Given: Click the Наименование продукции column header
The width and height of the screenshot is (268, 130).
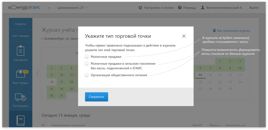Looking at the screenshot, I should [x=68, y=125].
